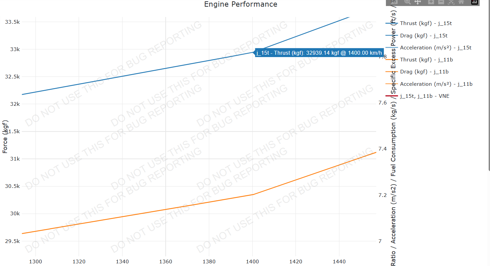Toggle Acceleration (m/s²) - j_15t legend entry
This screenshot has height=266, width=490.
tap(435, 48)
